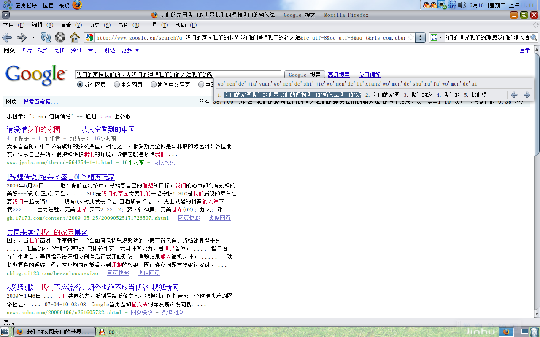This screenshot has height=337, width=540.
Task: Switch to 音乐 search
Action: pyautogui.click(x=93, y=50)
